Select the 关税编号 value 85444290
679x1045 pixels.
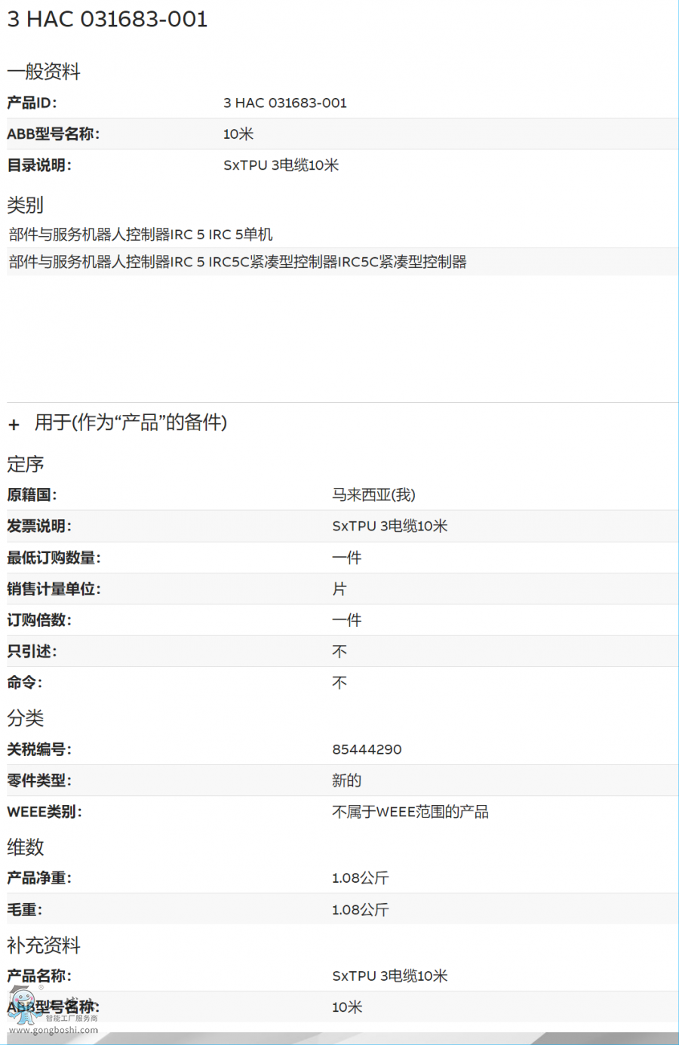click(x=367, y=749)
